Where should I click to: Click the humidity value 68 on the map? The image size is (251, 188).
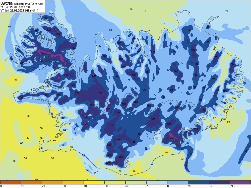131,10
